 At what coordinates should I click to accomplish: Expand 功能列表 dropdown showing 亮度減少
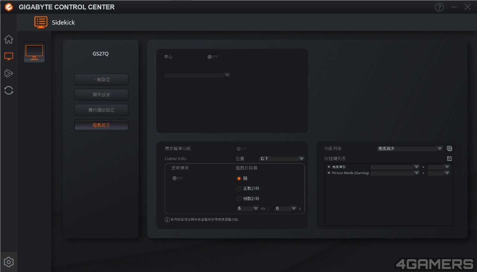[x=410, y=148]
